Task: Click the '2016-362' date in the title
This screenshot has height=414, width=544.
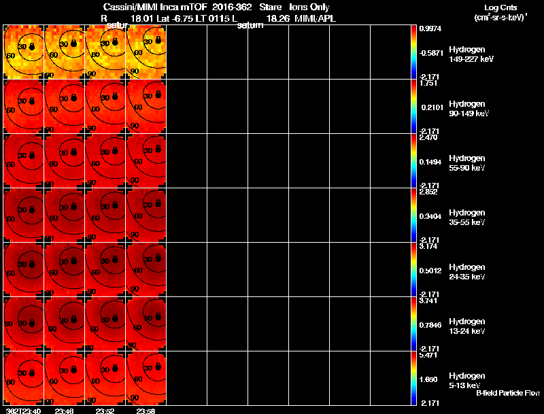Action: 232,7
